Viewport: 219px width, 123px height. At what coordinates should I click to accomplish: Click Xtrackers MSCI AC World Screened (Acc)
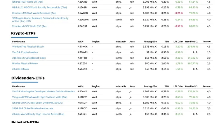coord(34,13)
